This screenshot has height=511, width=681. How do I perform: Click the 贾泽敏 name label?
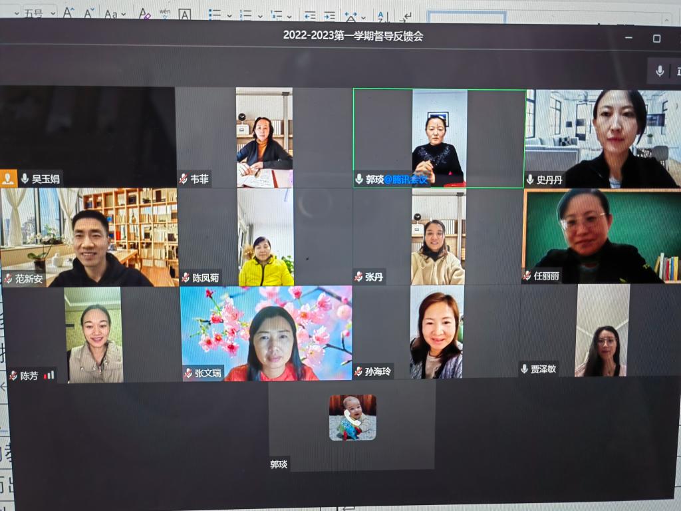pyautogui.click(x=543, y=369)
